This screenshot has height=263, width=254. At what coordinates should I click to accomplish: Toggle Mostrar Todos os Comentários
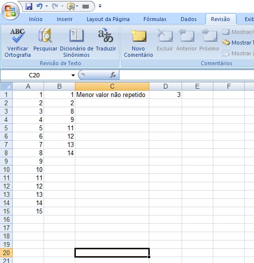pyautogui.click(x=238, y=43)
